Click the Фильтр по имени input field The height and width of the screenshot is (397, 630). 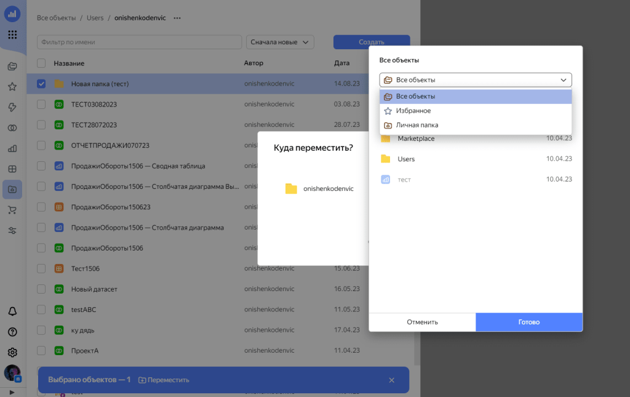[139, 42]
